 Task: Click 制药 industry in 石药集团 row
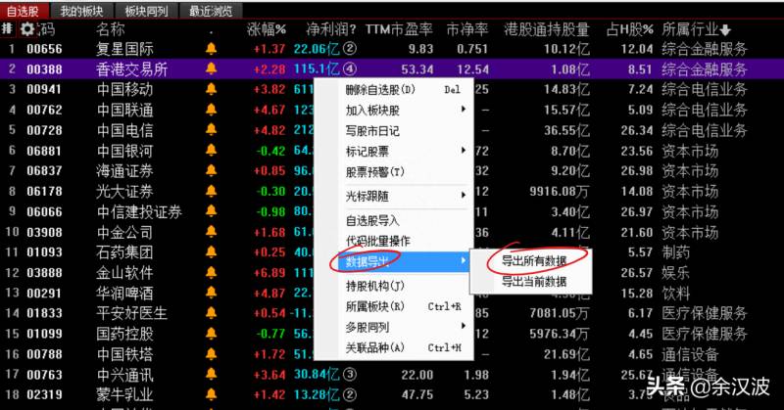pos(675,252)
